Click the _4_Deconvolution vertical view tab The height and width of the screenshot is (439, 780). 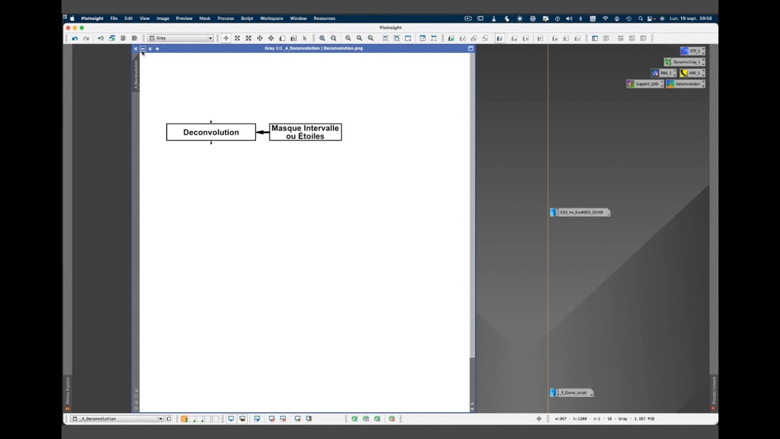click(x=136, y=74)
